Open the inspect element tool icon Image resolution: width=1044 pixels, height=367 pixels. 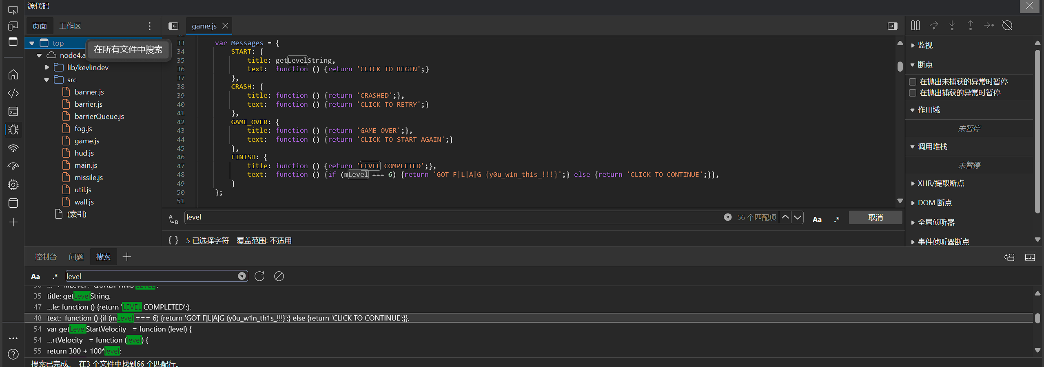(x=13, y=10)
